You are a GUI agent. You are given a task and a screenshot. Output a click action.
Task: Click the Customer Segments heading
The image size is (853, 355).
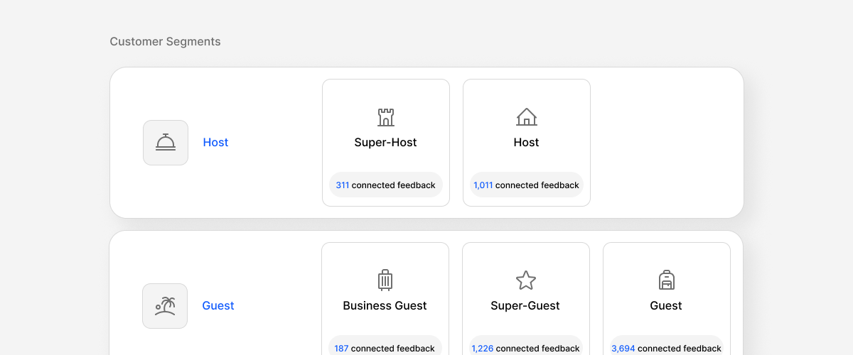pos(165,42)
